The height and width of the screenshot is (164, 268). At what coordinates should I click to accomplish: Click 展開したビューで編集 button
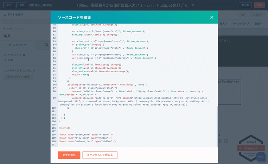18,77
